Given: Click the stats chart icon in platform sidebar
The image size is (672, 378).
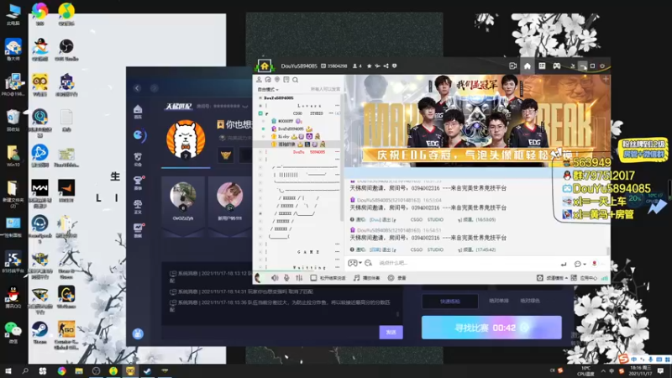Looking at the screenshot, I should (138, 230).
